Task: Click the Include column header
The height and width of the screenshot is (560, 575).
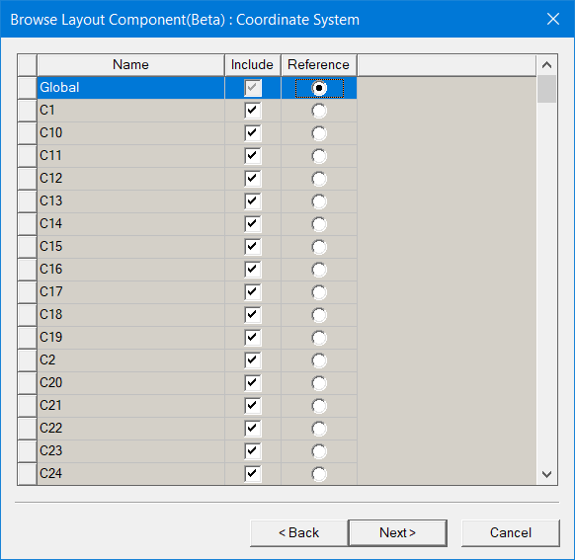Action: point(253,65)
